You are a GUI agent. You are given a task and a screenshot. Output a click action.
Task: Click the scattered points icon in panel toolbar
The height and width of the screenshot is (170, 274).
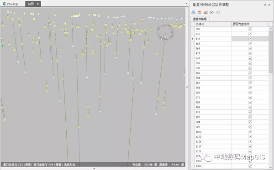click(218, 12)
